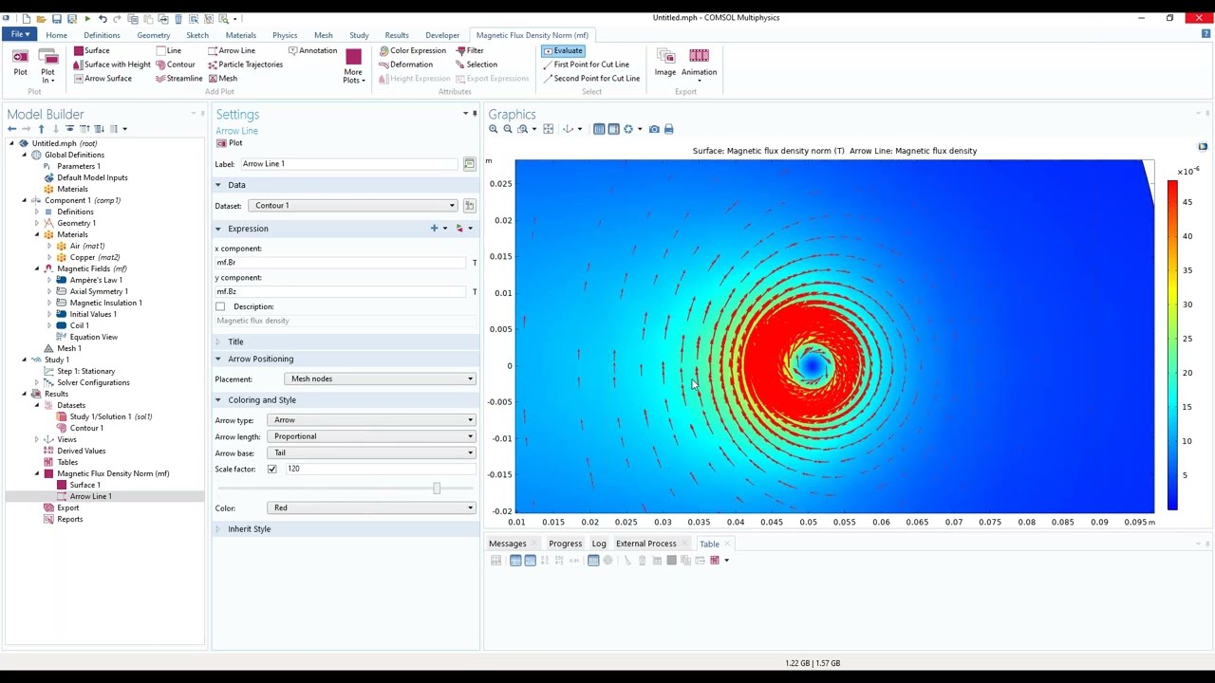Add a Streamline plot from the ribbon

pos(179,79)
